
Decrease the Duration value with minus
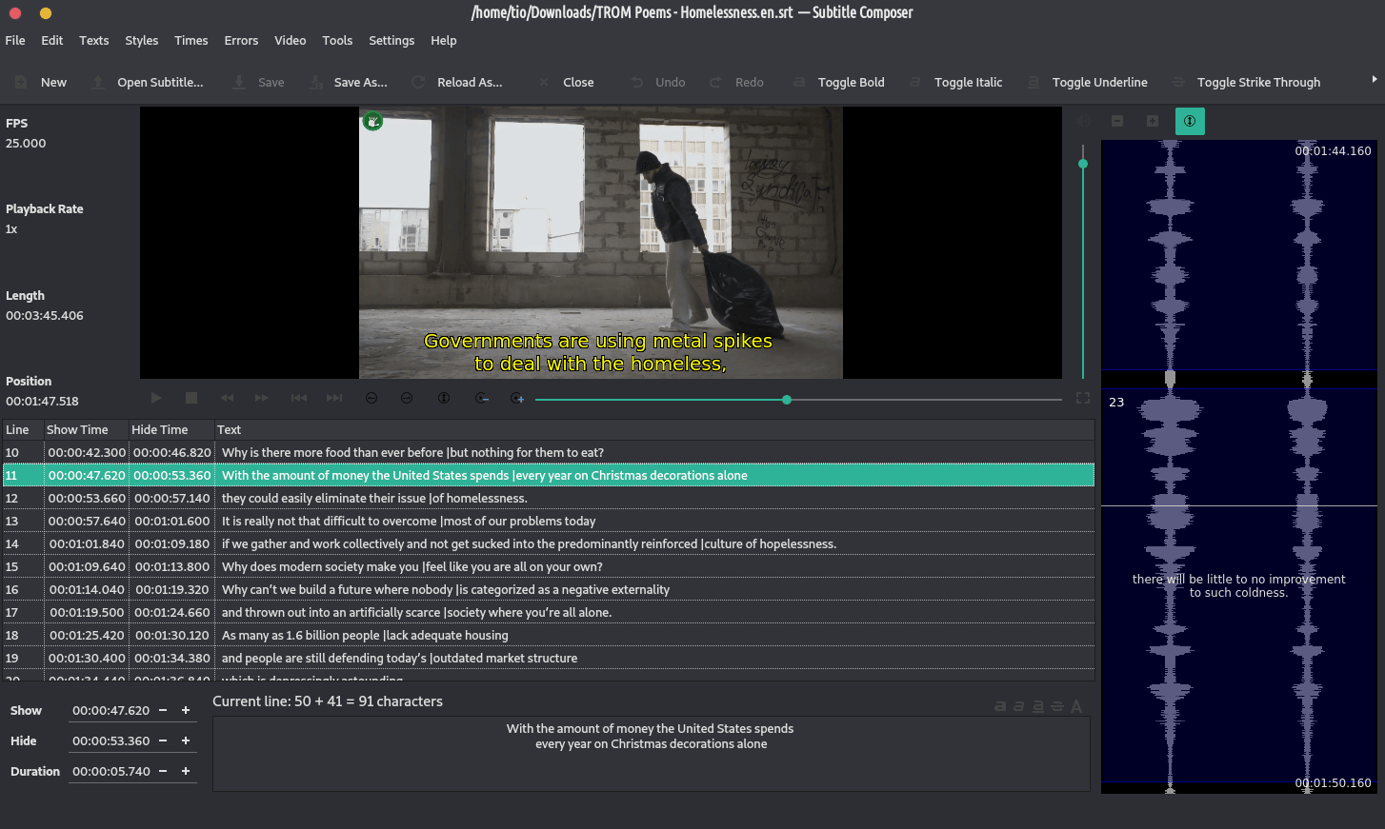[x=163, y=771]
